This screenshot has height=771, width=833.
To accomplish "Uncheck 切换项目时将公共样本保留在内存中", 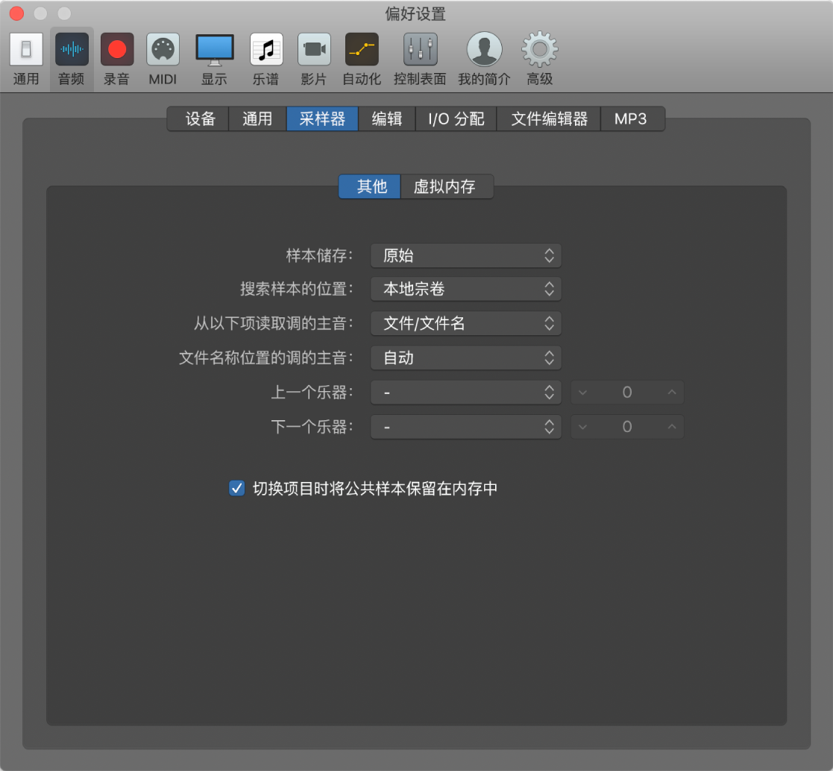I will (236, 489).
